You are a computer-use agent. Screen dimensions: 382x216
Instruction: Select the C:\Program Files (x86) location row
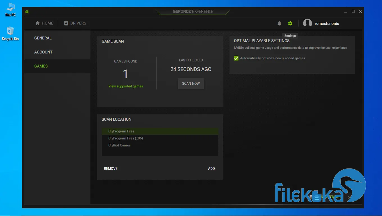click(160, 138)
